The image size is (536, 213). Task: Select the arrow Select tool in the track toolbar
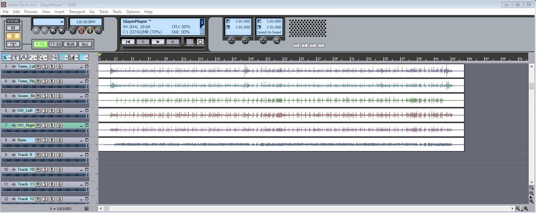coord(5,57)
